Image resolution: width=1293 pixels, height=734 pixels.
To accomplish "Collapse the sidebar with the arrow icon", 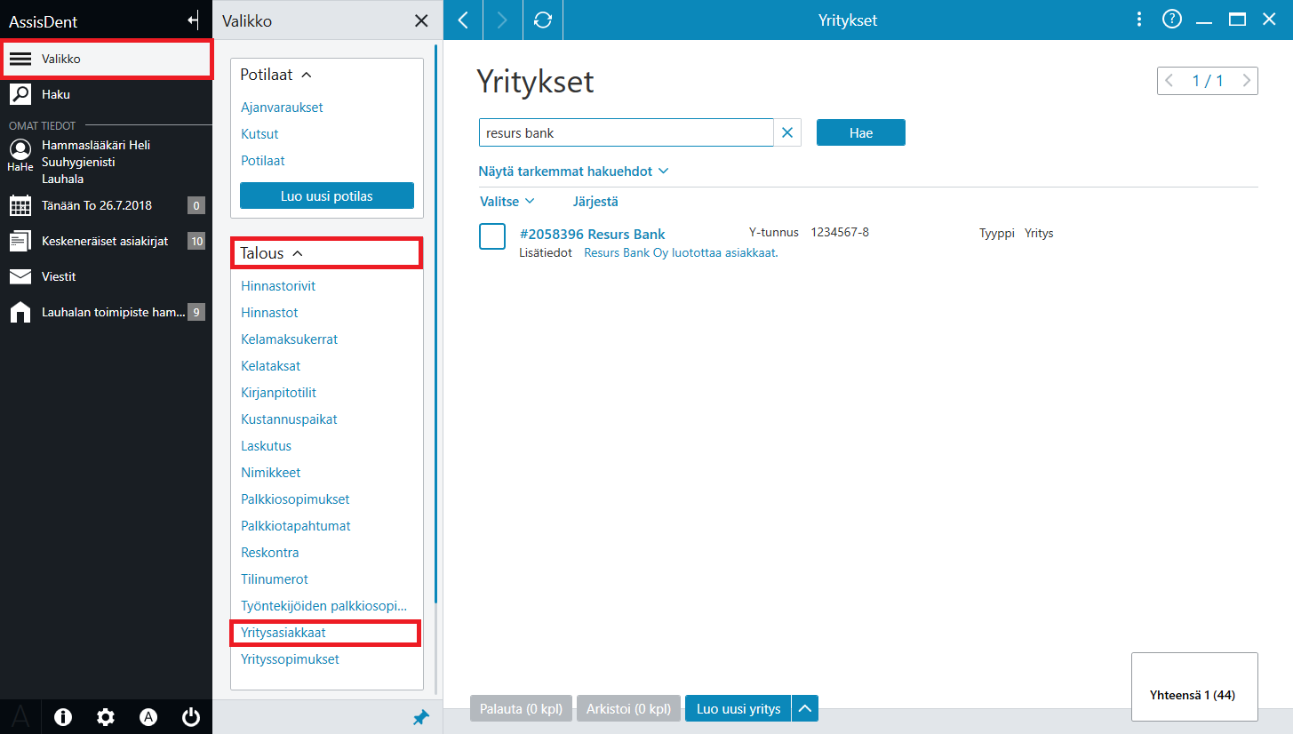I will 193,20.
